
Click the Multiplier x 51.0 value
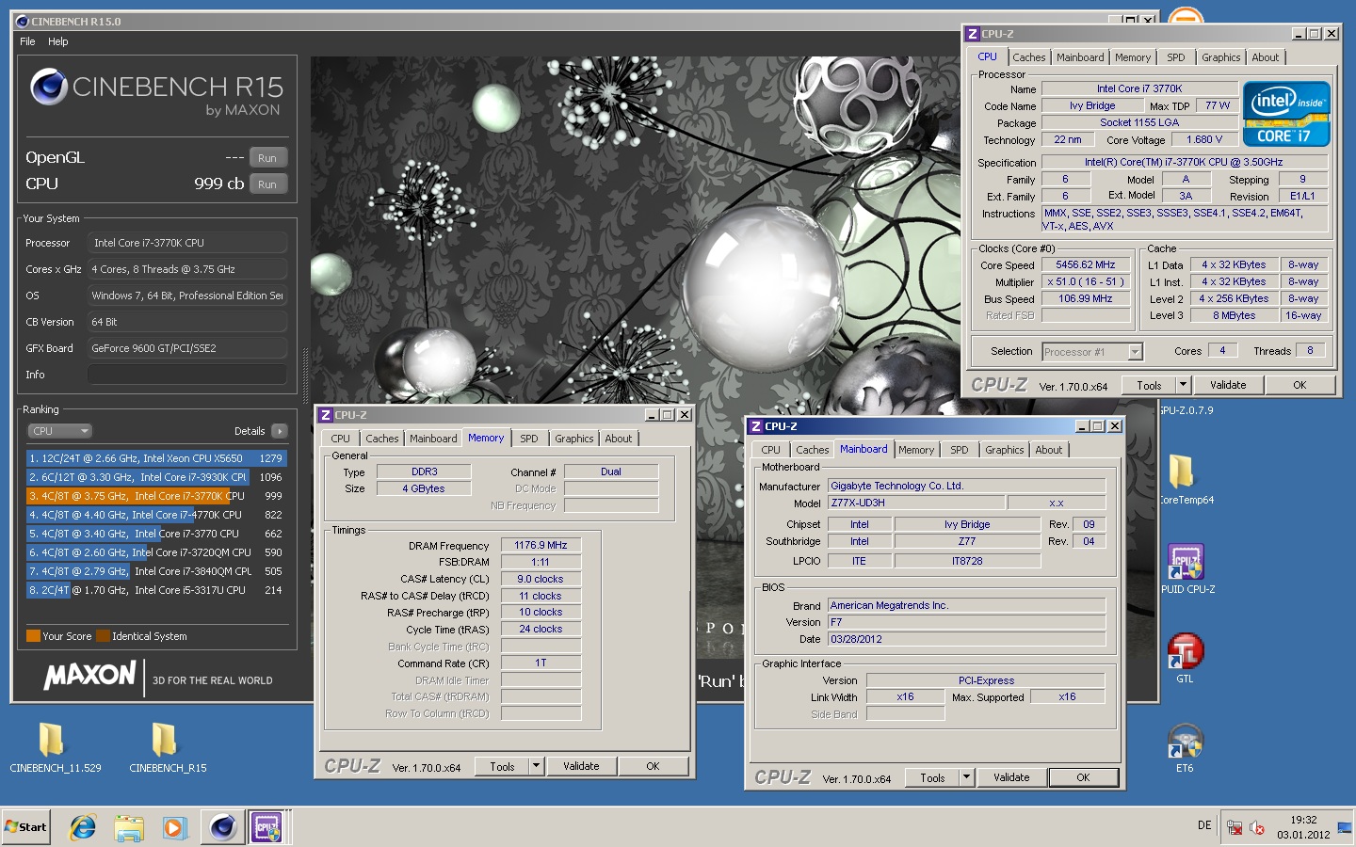(1085, 282)
